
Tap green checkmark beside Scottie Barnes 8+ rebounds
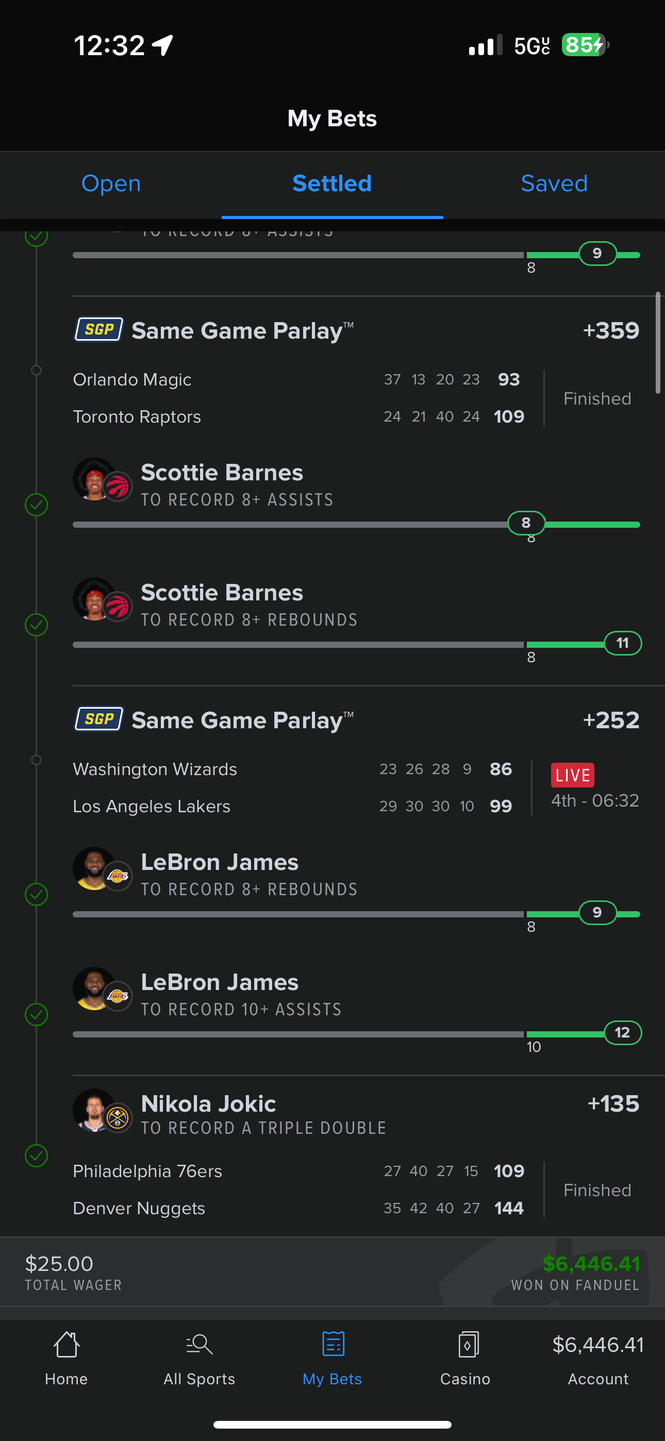click(x=37, y=625)
